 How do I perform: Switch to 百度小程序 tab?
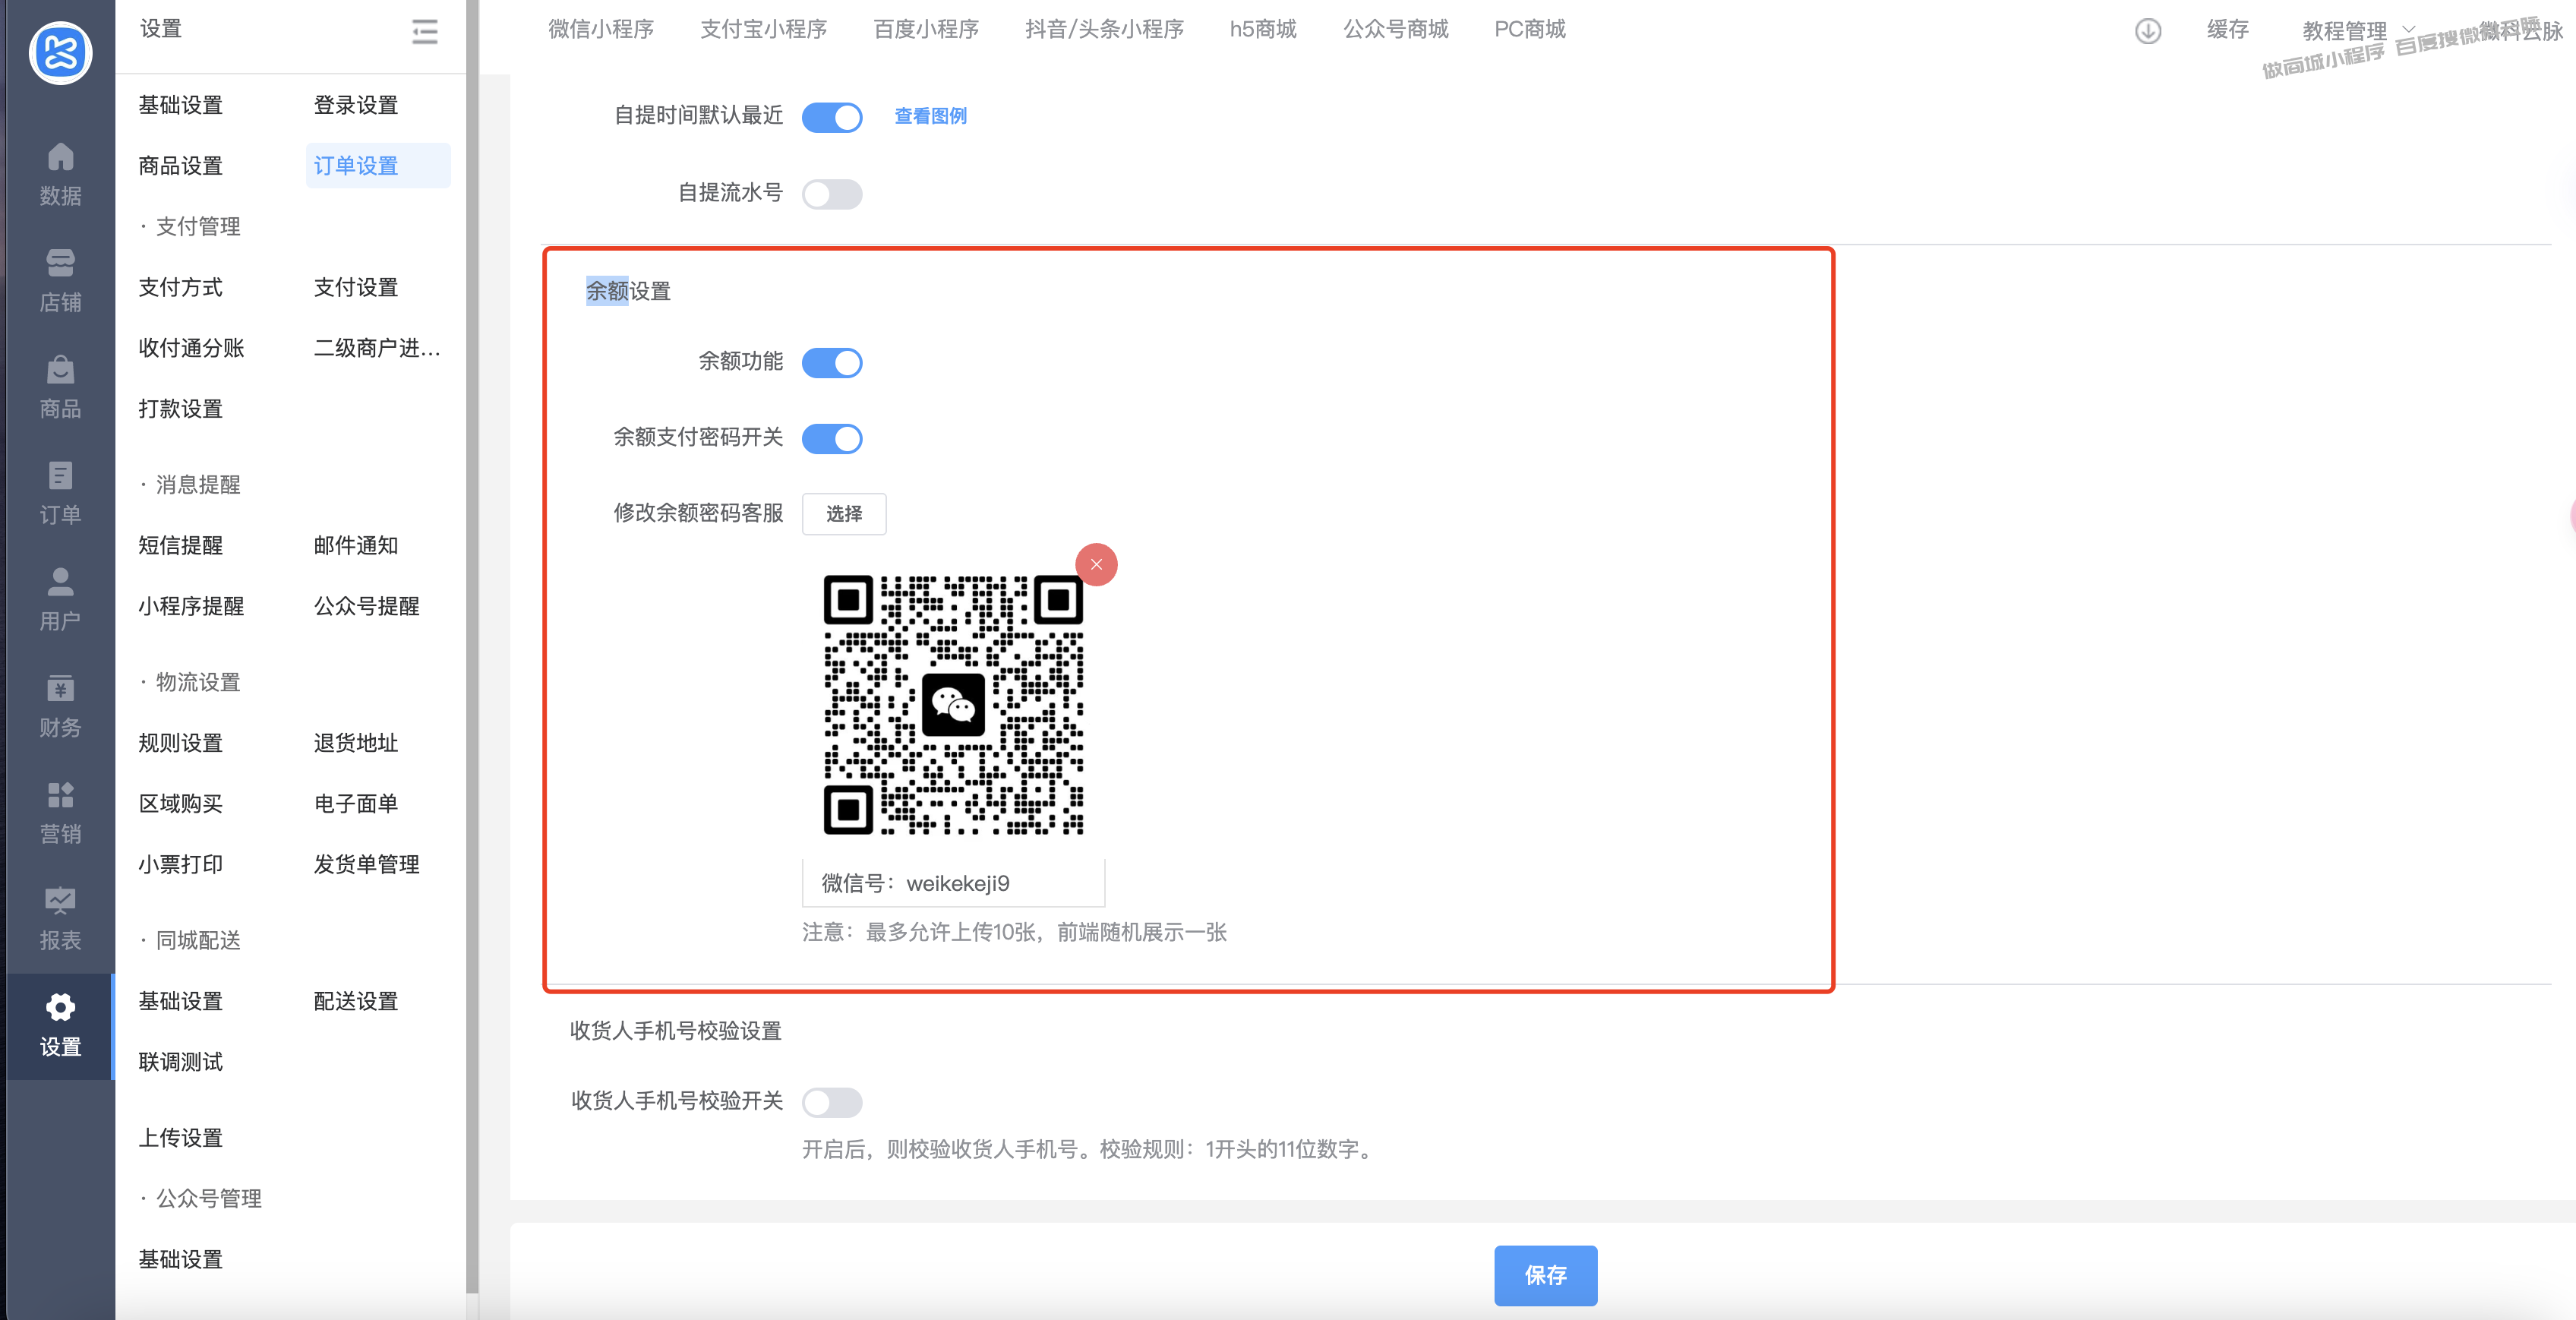[x=926, y=29]
